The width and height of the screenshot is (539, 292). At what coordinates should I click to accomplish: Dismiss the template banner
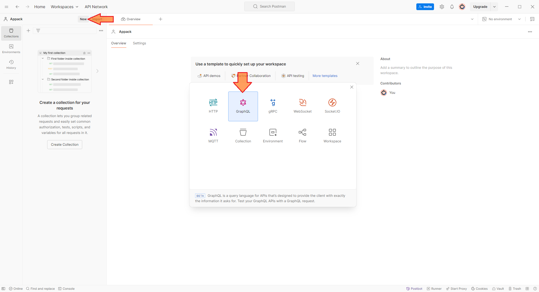click(x=358, y=63)
